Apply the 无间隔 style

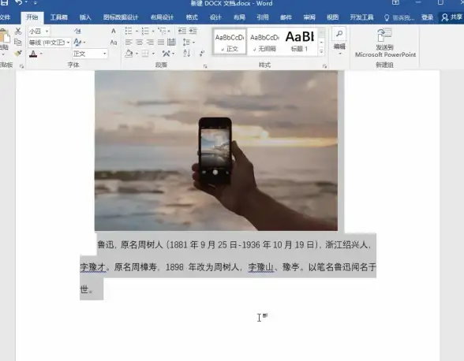pyautogui.click(x=264, y=42)
